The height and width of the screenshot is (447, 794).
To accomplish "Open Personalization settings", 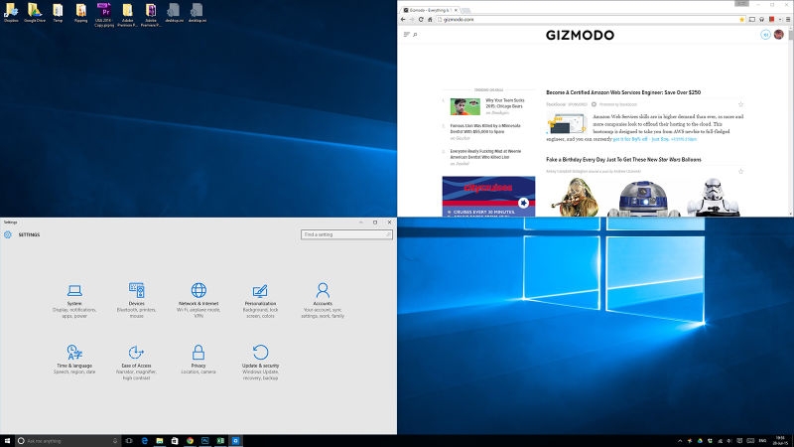I will (260, 301).
